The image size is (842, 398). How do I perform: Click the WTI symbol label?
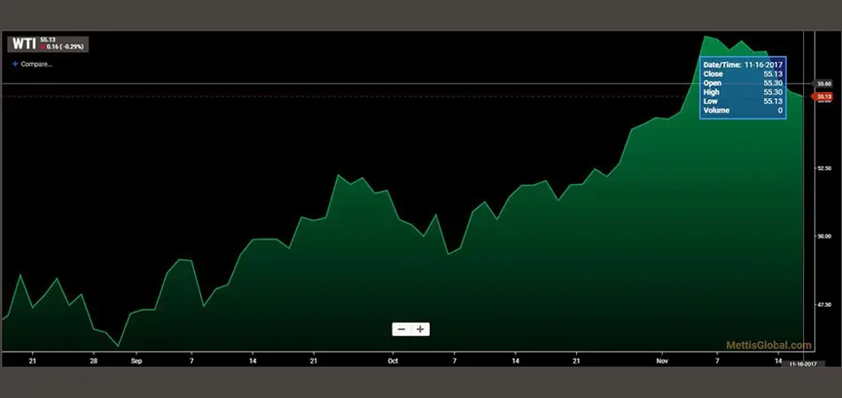pyautogui.click(x=24, y=44)
